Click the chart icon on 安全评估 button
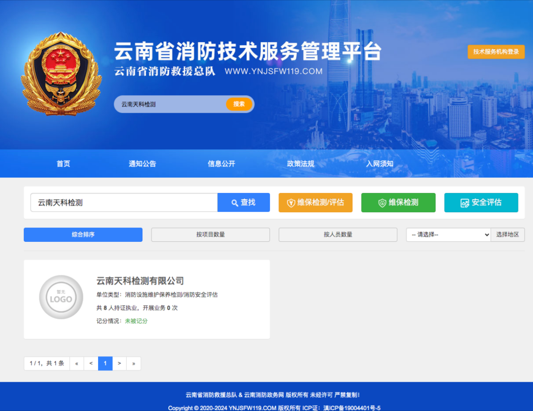 click(464, 203)
